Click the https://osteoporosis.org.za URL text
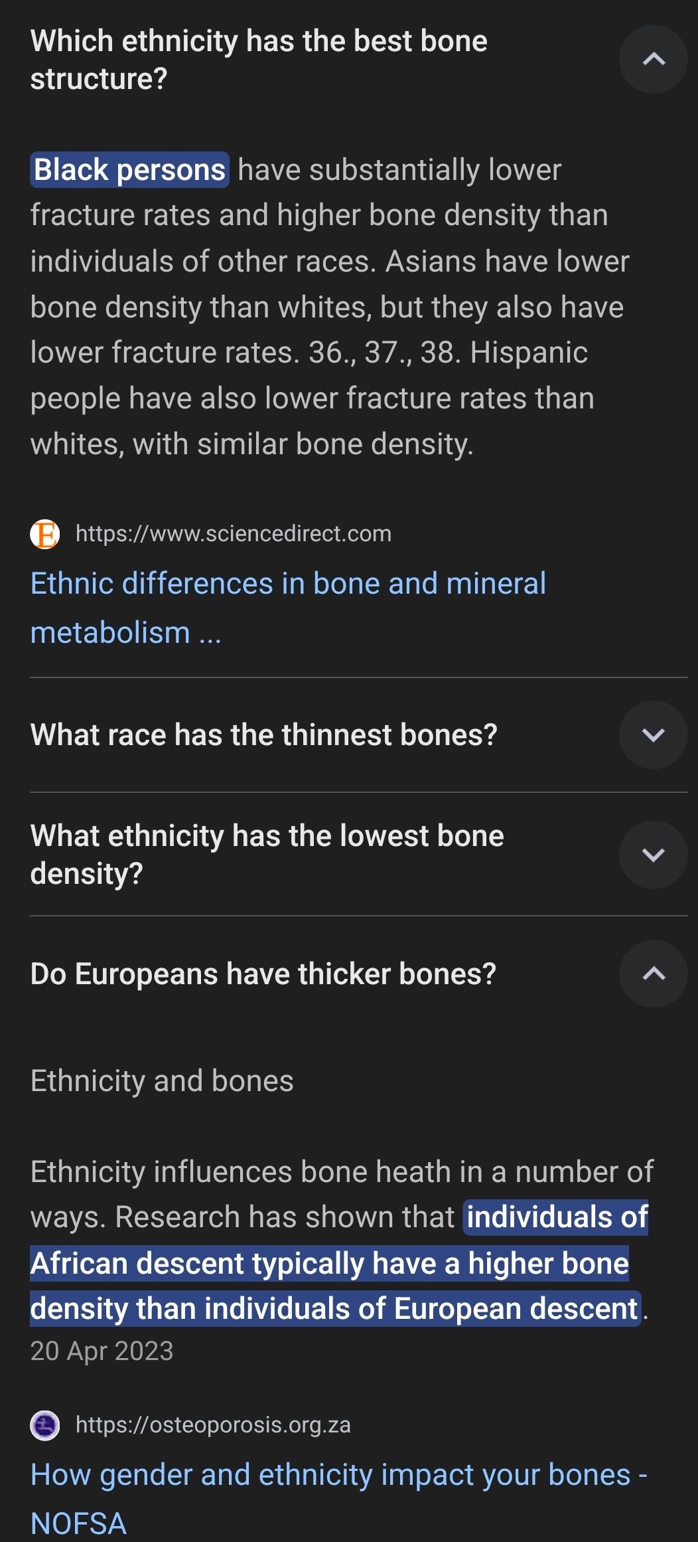Image resolution: width=698 pixels, height=1542 pixels. (x=213, y=1425)
